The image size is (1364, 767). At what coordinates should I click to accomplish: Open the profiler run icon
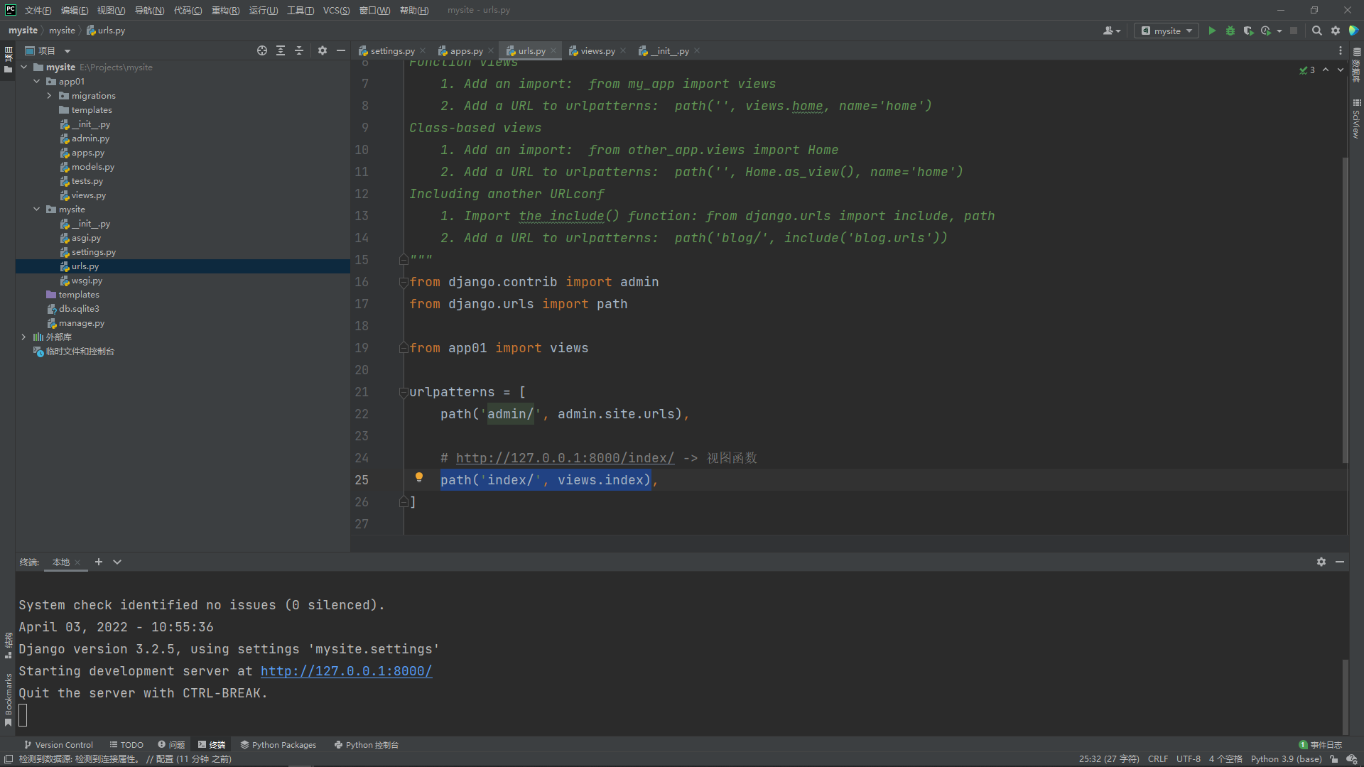[1266, 31]
